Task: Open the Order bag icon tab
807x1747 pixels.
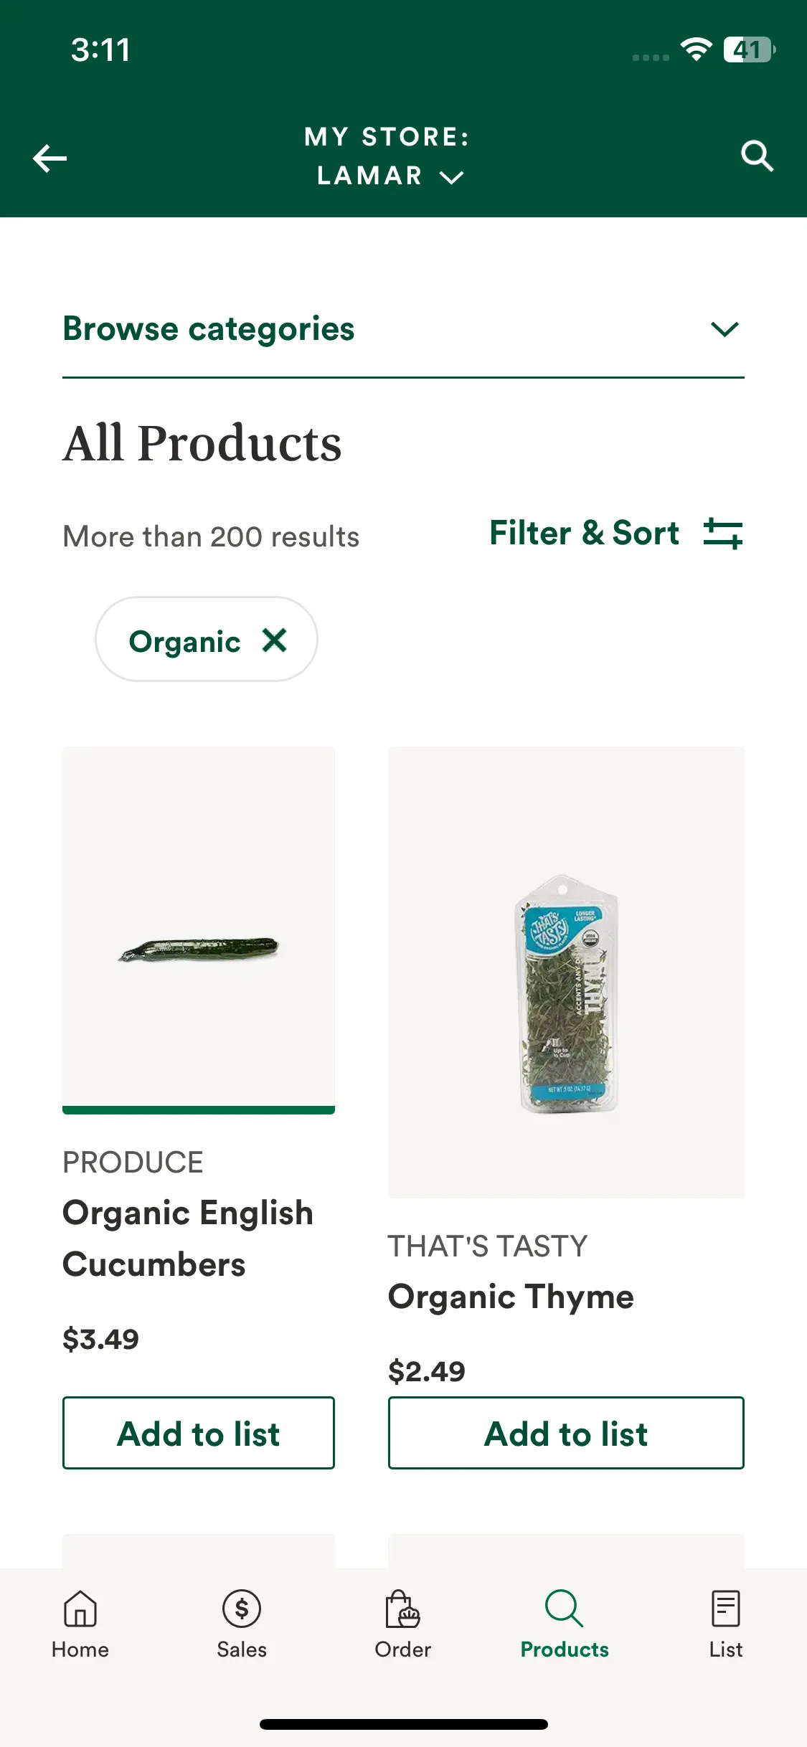Action: [402, 1609]
